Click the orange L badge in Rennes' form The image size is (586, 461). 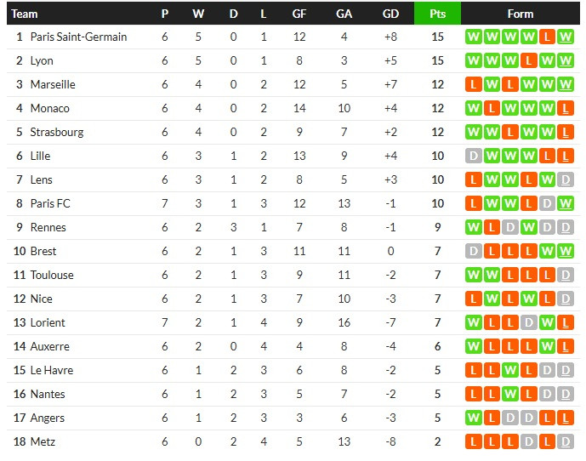pyautogui.click(x=492, y=227)
